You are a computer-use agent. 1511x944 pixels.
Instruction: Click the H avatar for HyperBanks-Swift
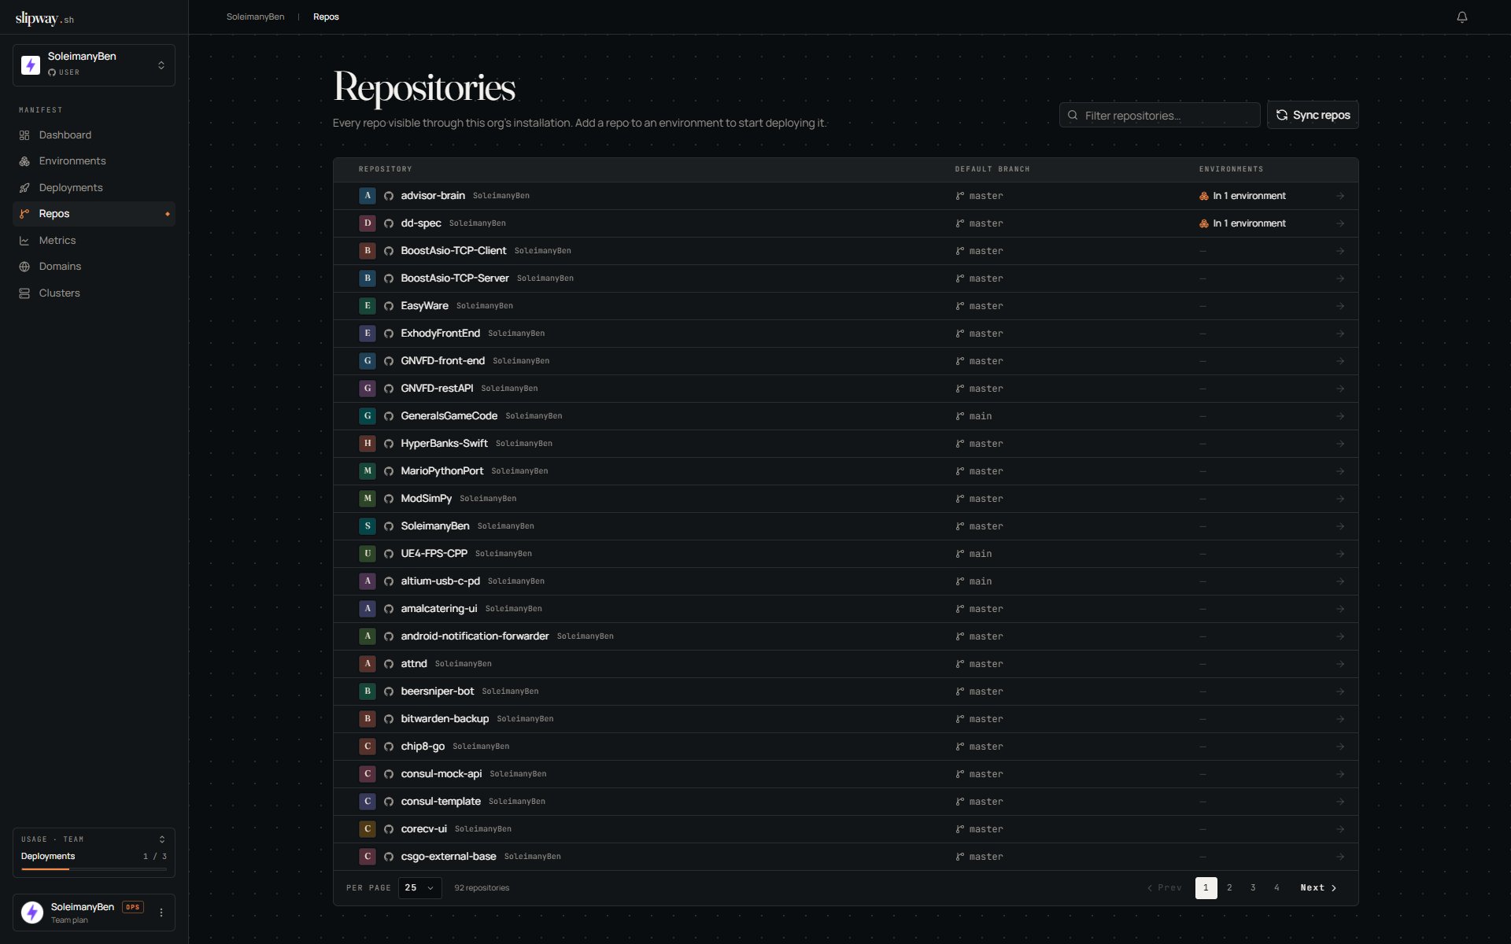pyautogui.click(x=367, y=444)
